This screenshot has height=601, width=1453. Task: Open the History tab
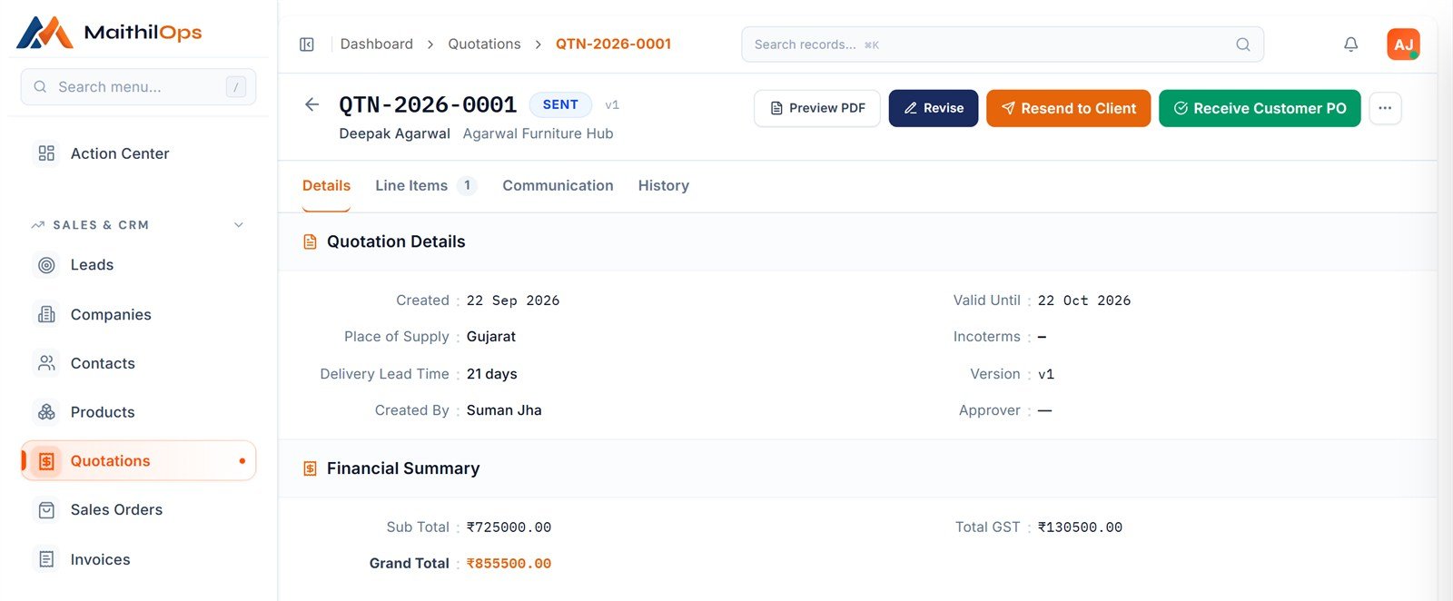point(664,185)
